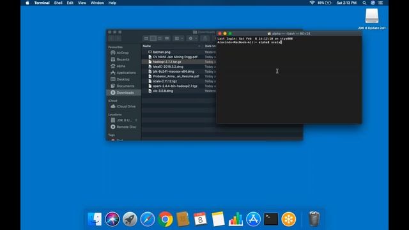This screenshot has width=409, height=230.
Task: Open Numbers chart app in Dock
Action: tap(236, 219)
